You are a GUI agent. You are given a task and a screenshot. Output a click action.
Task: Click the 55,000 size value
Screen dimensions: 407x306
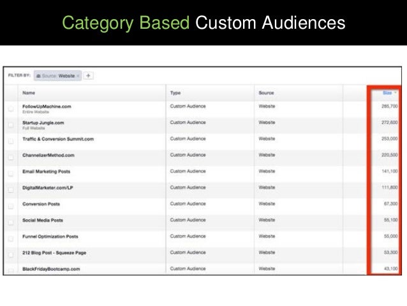click(x=390, y=236)
